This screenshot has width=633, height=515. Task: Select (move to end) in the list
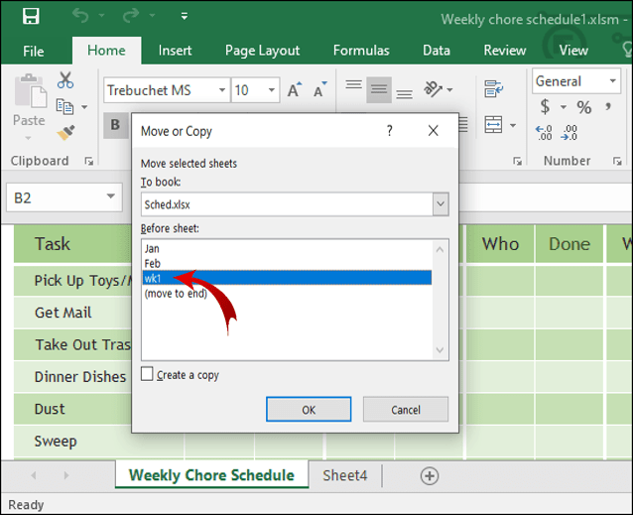tap(287, 293)
